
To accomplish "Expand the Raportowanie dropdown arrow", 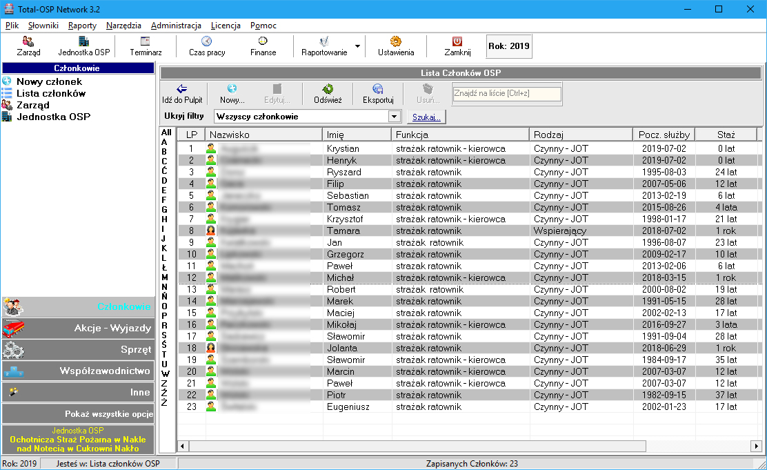I will click(x=357, y=46).
